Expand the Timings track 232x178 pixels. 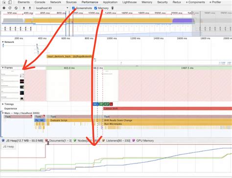[x=3, y=104]
